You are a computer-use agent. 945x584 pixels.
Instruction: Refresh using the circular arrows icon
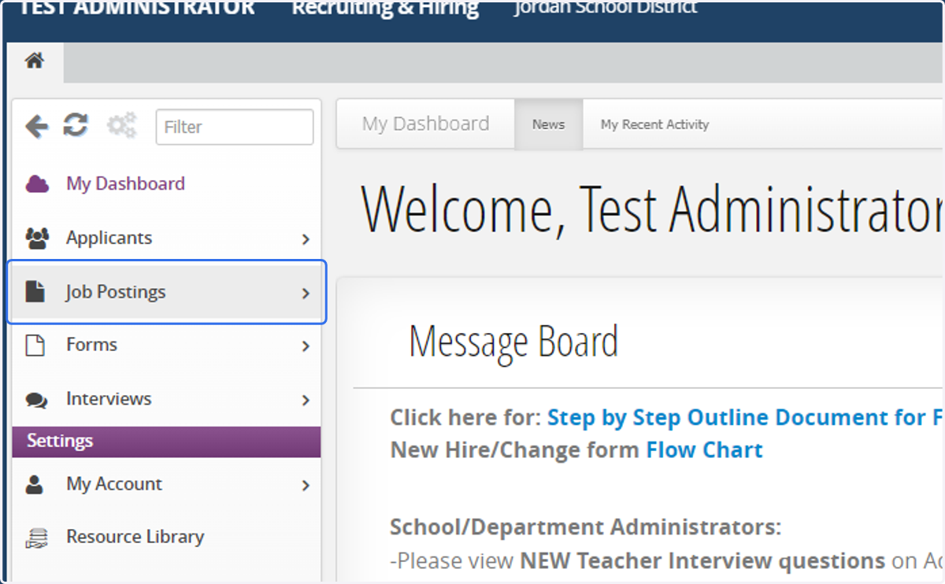tap(76, 125)
